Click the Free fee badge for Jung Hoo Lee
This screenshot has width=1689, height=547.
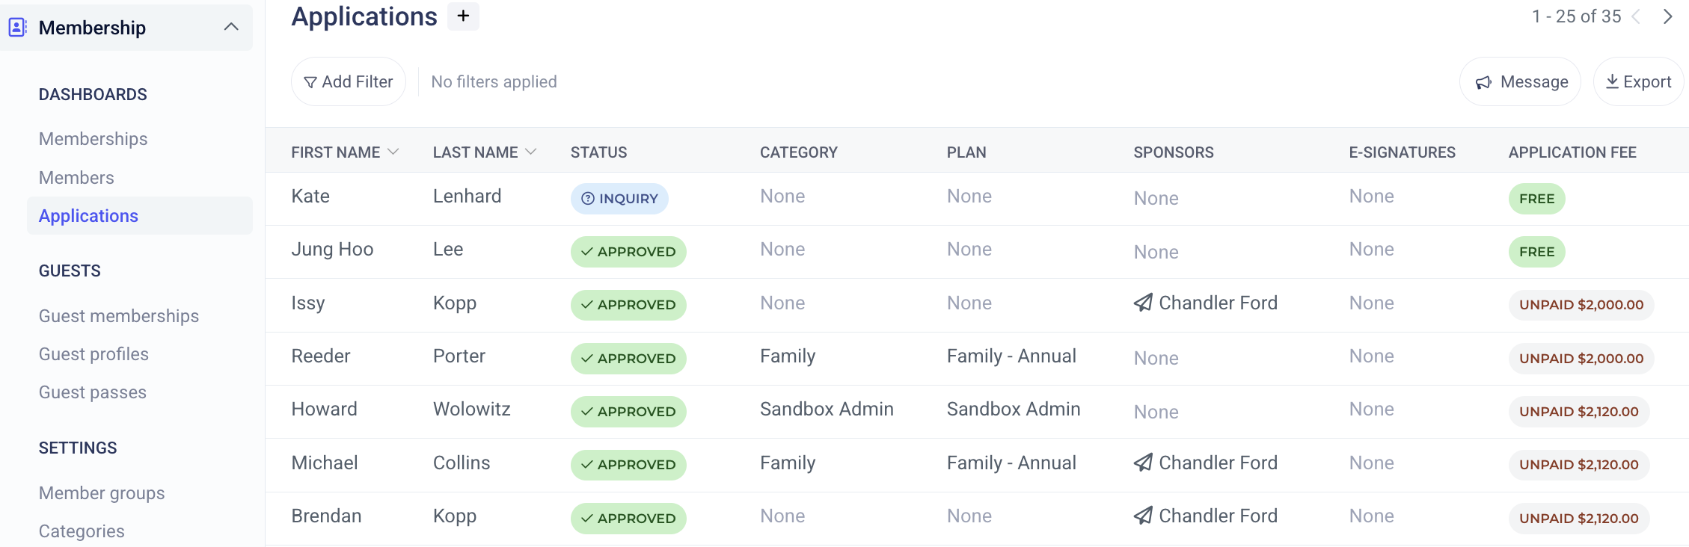pyautogui.click(x=1536, y=252)
